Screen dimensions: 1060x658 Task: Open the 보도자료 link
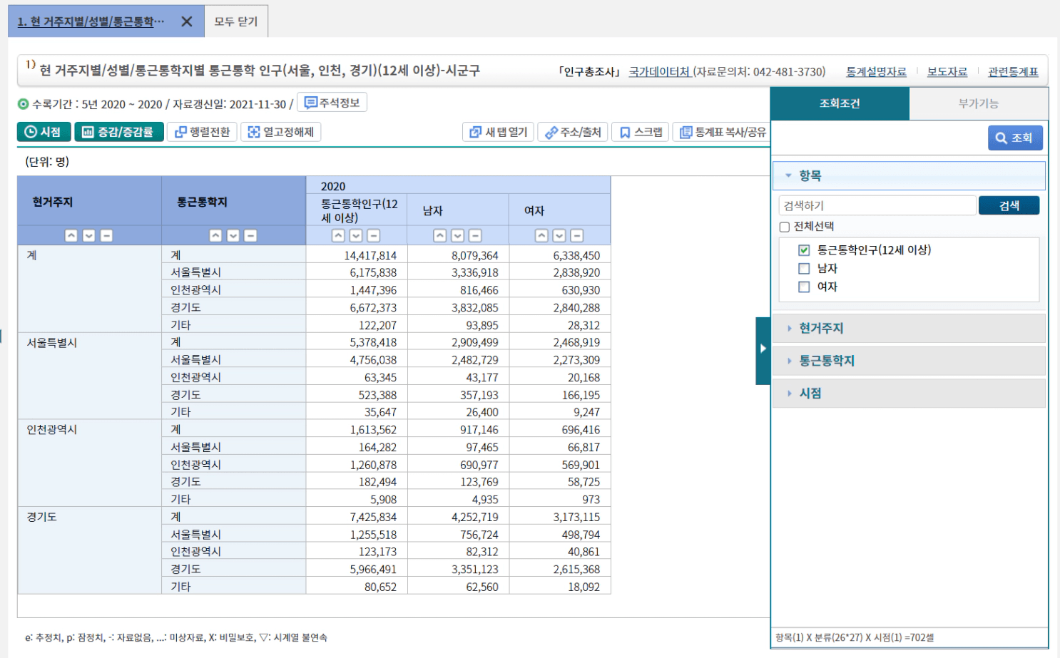[x=947, y=72]
